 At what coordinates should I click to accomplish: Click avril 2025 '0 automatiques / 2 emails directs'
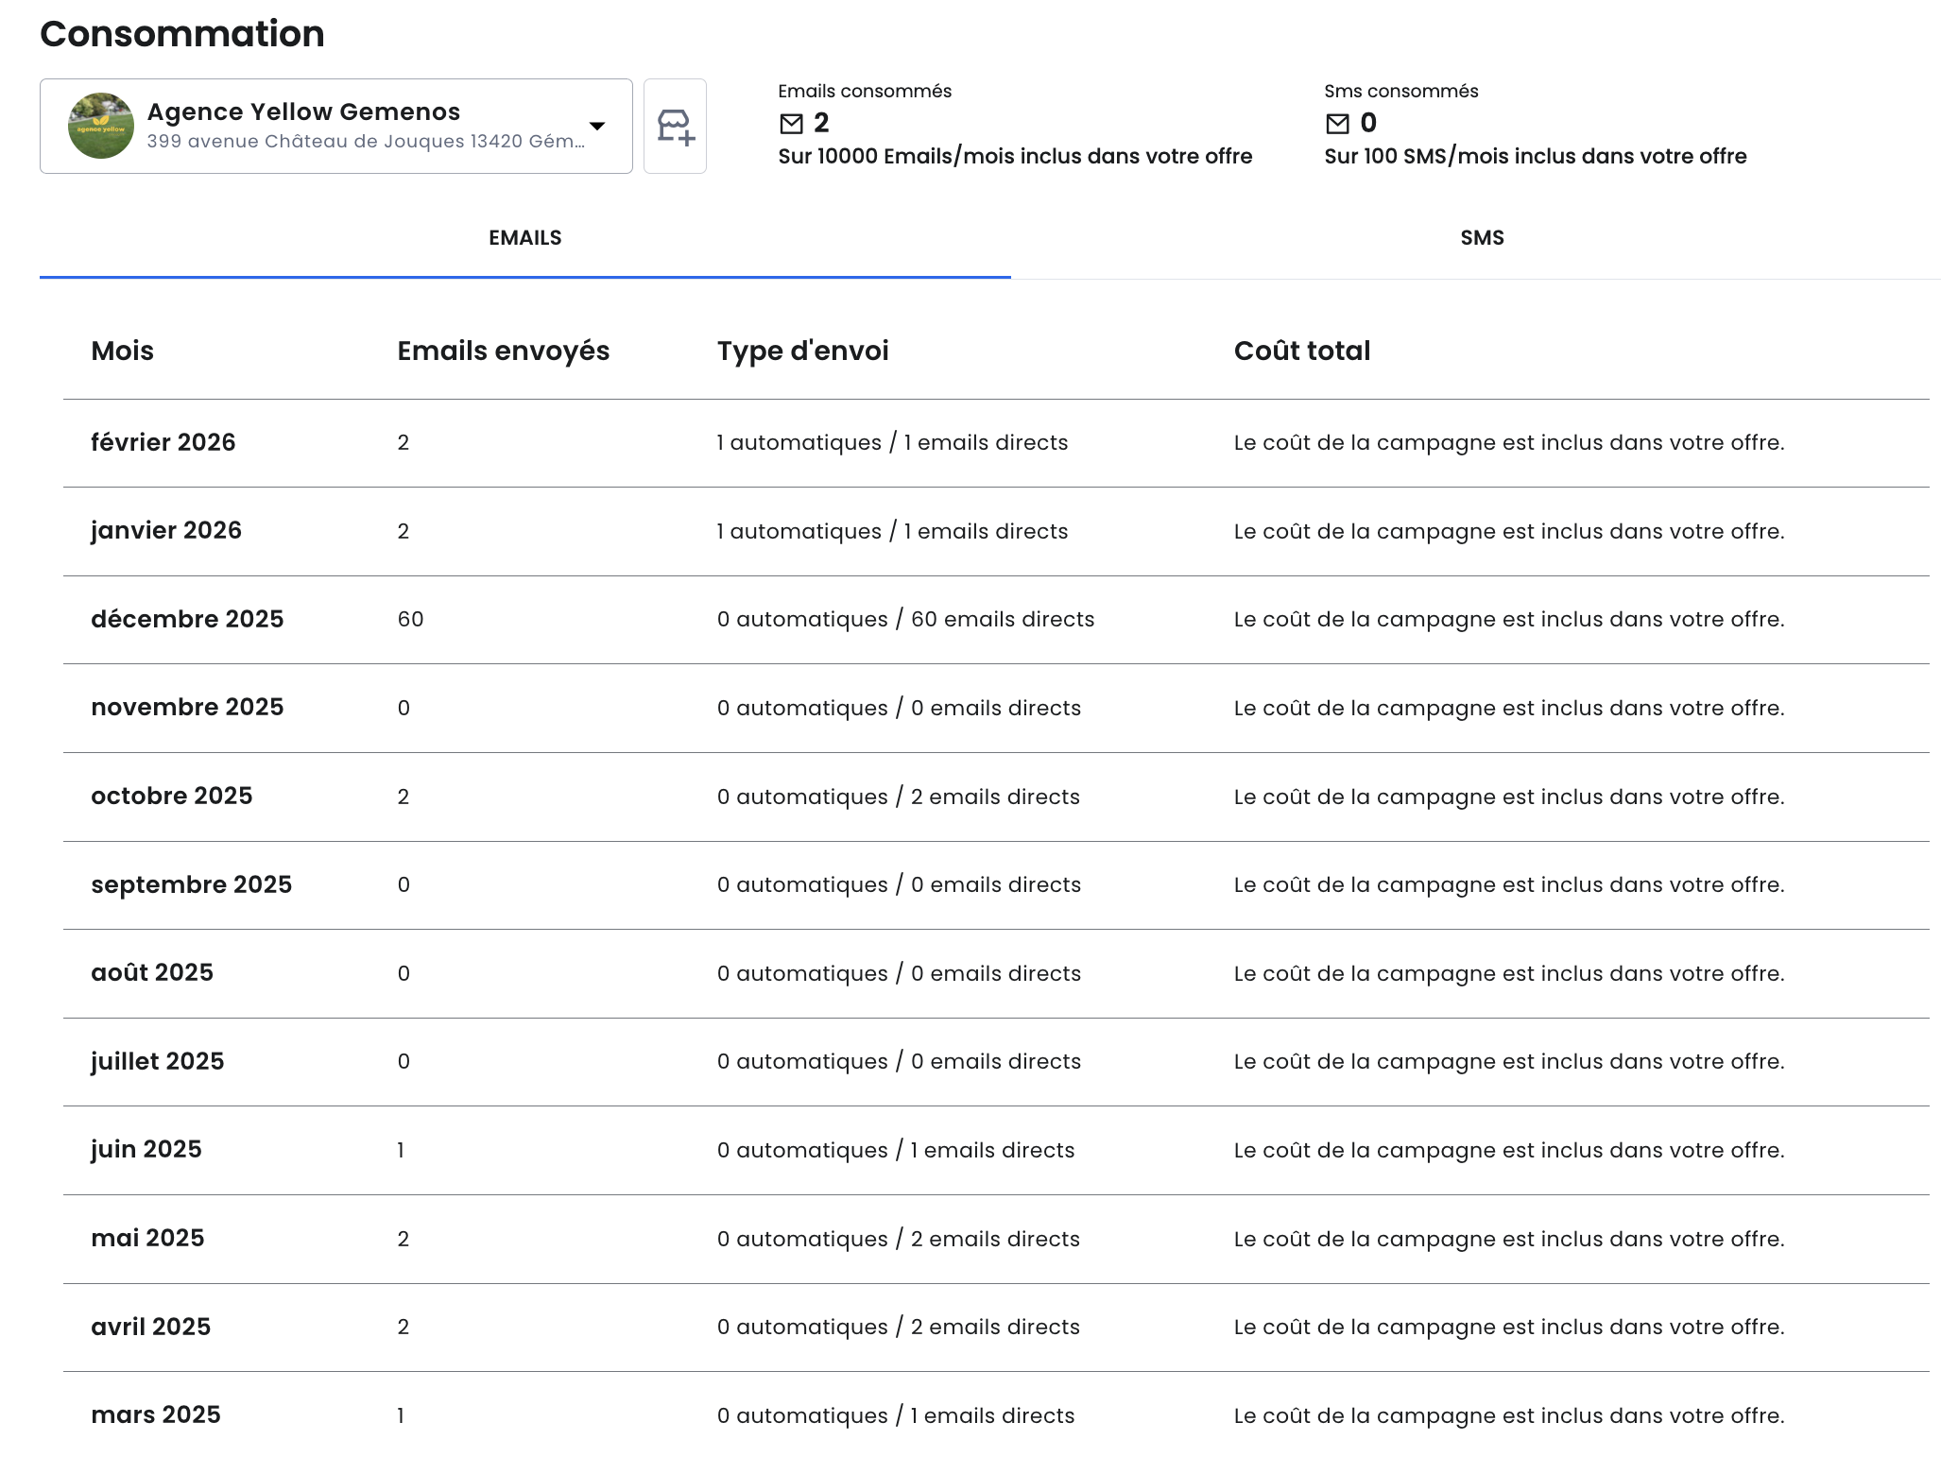point(899,1327)
